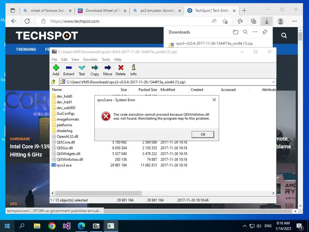The width and height of the screenshot is (309, 232).
Task: Sort by the Modified column header
Action: pos(174,89)
